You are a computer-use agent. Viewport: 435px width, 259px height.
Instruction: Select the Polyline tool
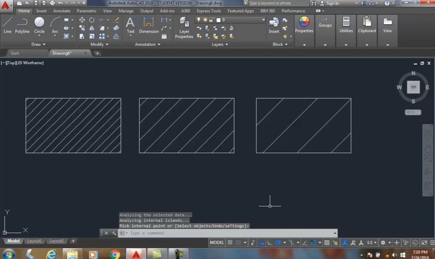pos(22,25)
